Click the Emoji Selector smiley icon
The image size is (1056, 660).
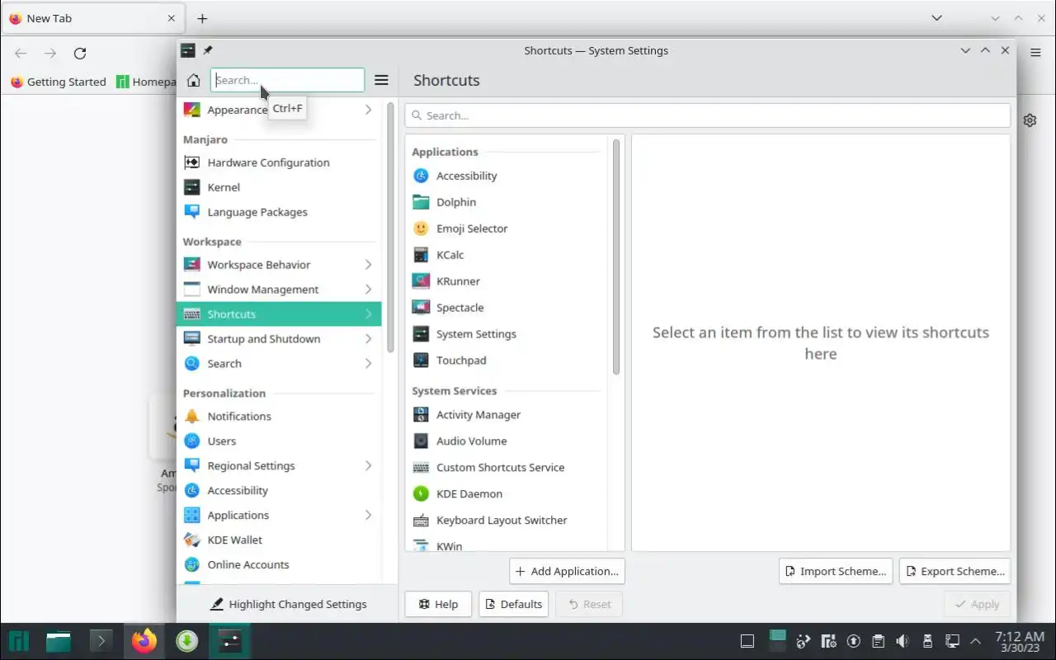click(421, 229)
